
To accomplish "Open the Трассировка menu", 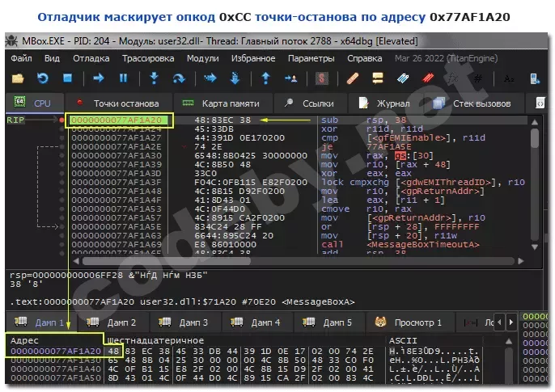I will coord(148,58).
